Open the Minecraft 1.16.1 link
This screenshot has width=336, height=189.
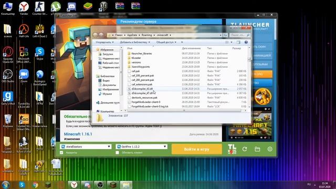(78, 134)
